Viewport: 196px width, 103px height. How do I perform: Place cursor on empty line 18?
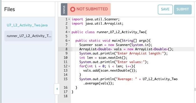tap(132, 96)
